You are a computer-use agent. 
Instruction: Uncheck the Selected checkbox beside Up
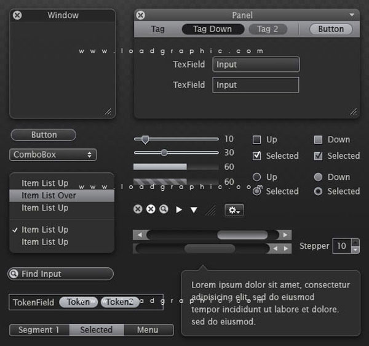click(256, 156)
